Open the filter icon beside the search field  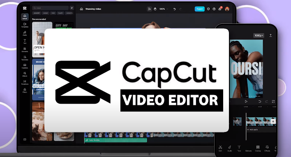coord(72,8)
